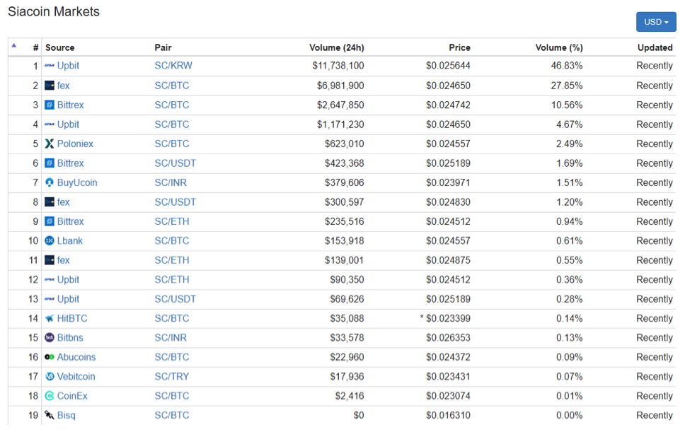
Task: Open the SC/KRW pair link
Action: pyautogui.click(x=173, y=66)
